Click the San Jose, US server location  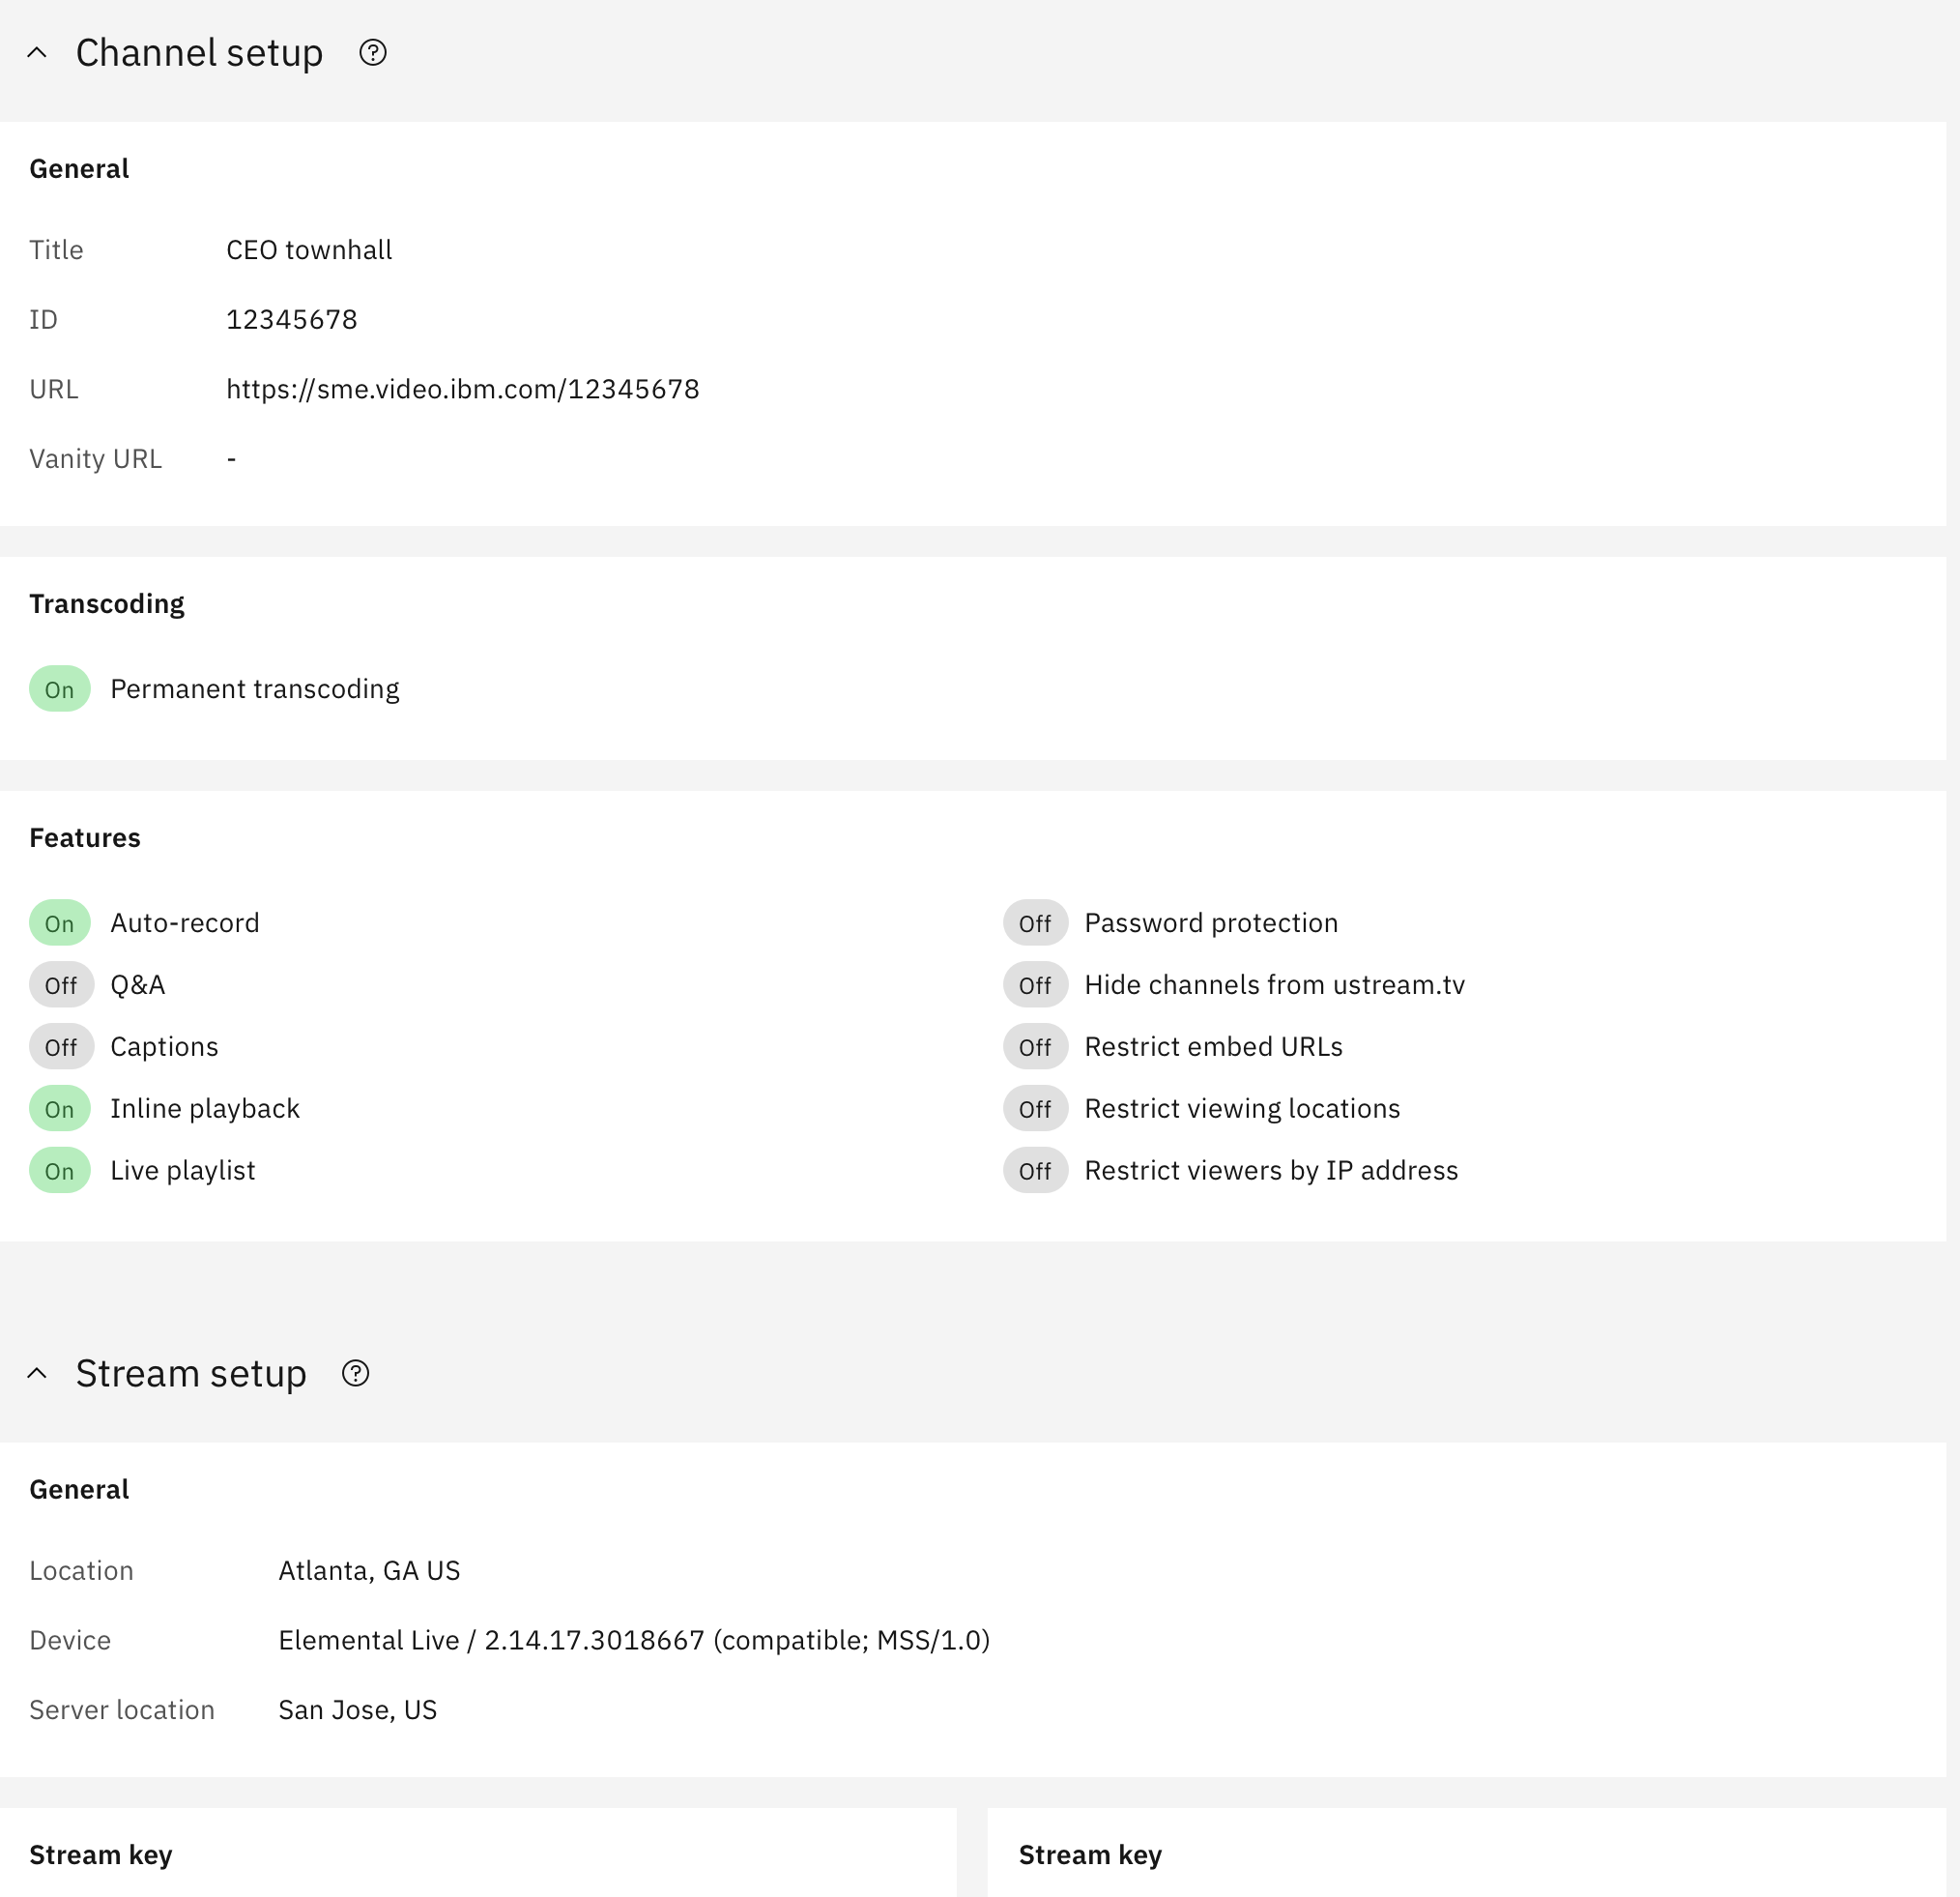pyautogui.click(x=358, y=1711)
